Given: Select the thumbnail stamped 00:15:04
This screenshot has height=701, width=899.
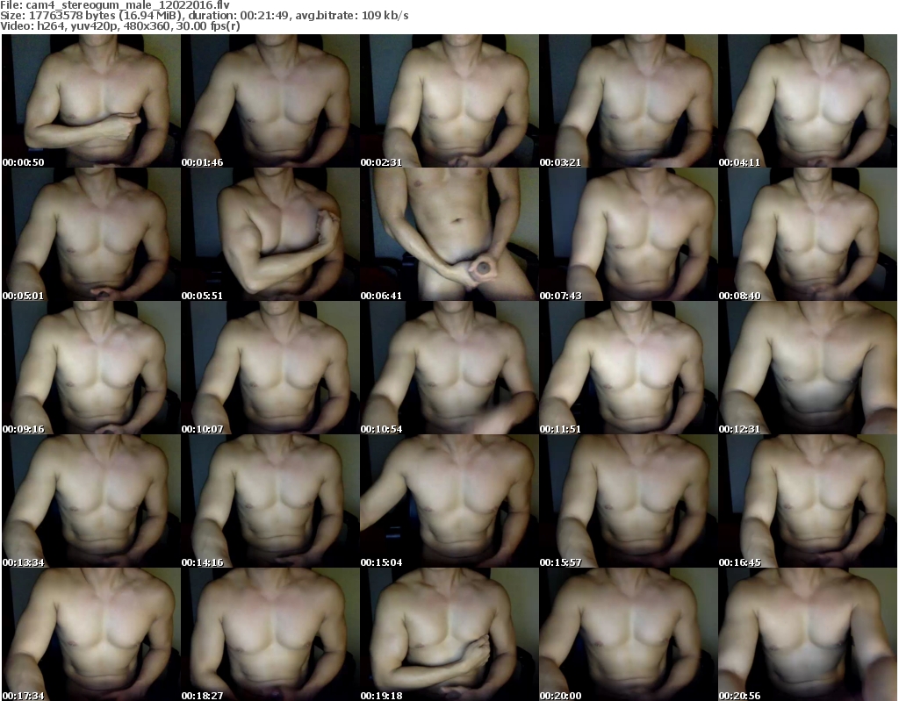Looking at the screenshot, I should coord(449,501).
